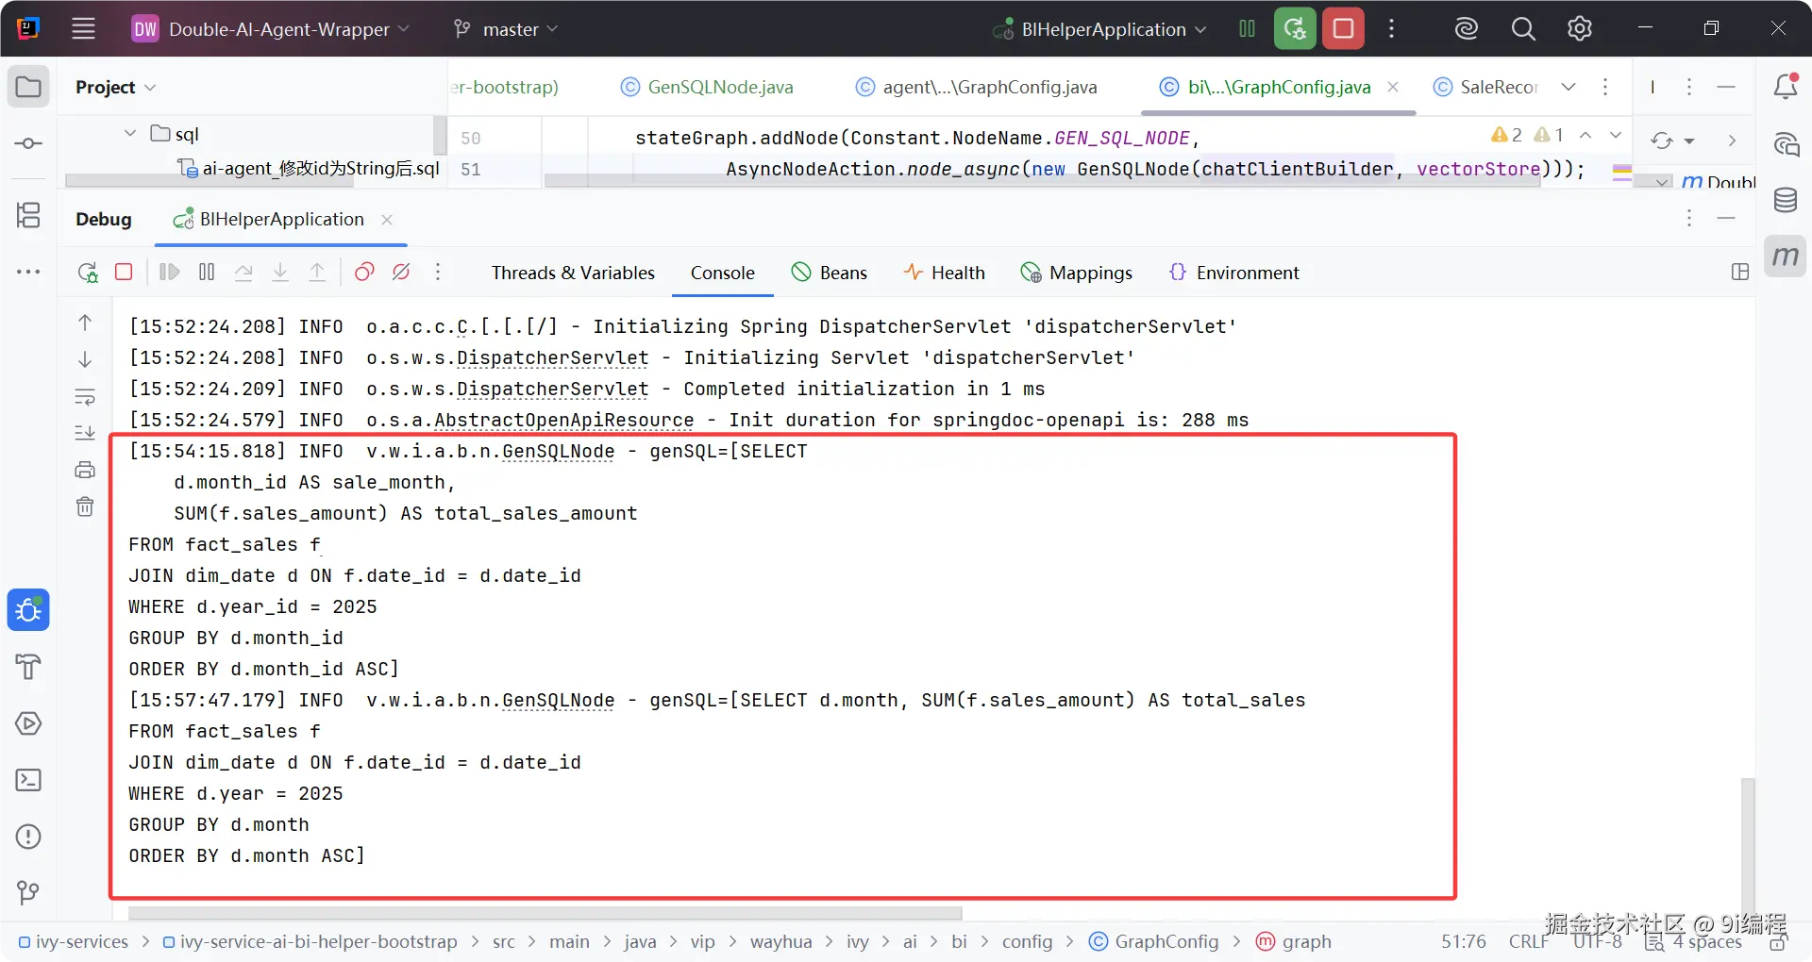Click 51:76 caret position status
This screenshot has width=1812, height=962.
tap(1464, 941)
